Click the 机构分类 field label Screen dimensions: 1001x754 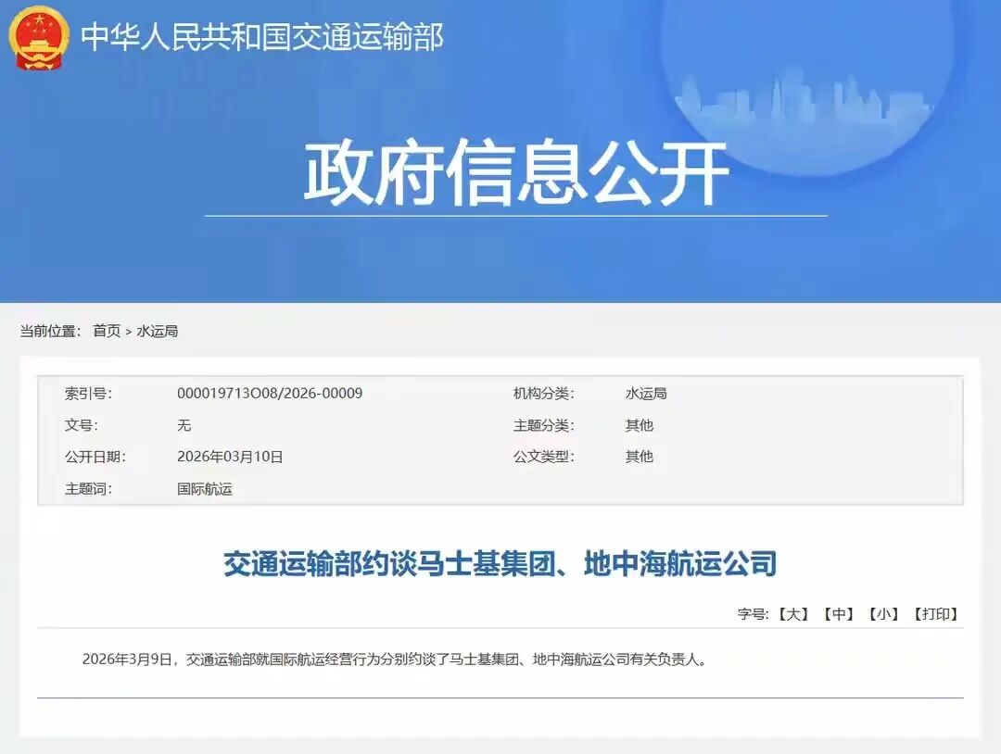tap(544, 394)
